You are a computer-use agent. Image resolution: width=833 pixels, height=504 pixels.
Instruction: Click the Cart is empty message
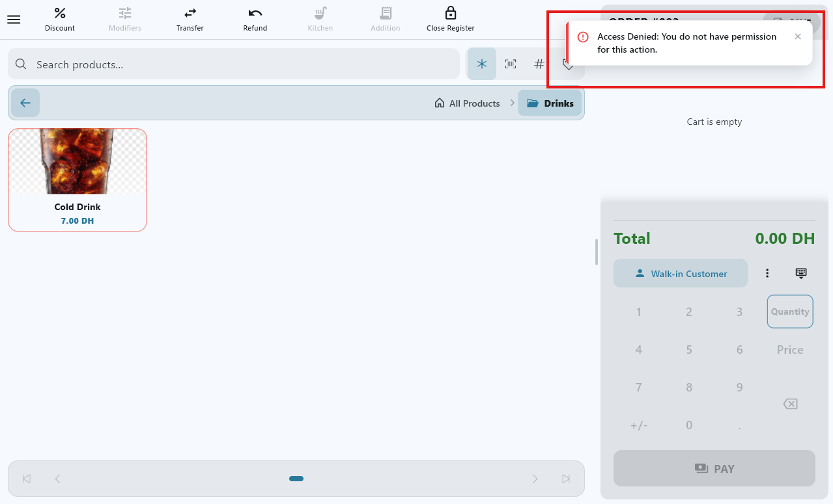[x=714, y=122]
